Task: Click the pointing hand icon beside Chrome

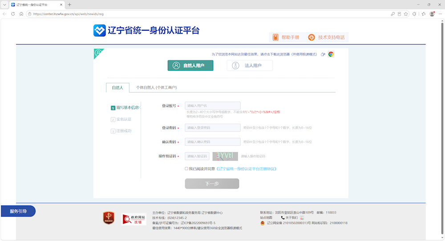Action: pyautogui.click(x=323, y=54)
